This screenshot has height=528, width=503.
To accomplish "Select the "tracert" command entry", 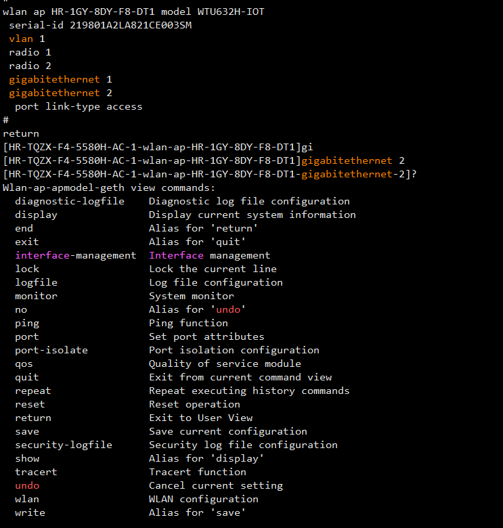I will click(x=36, y=472).
